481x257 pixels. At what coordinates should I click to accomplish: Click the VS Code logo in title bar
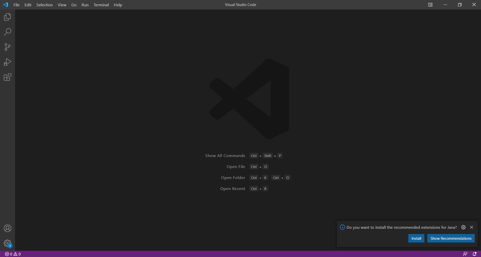[6, 5]
